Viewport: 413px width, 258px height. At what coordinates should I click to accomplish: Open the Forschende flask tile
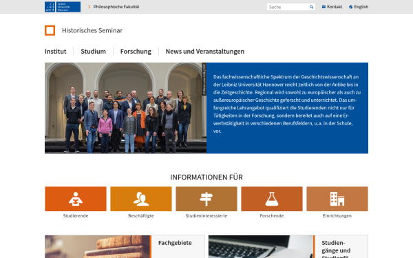[x=272, y=199]
